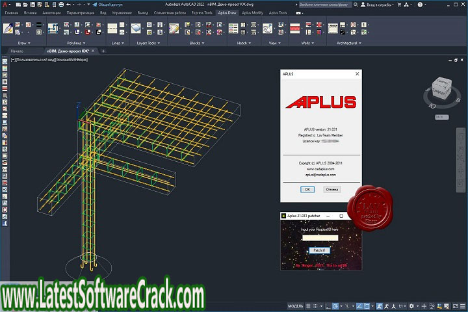This screenshot has height=312, width=468.
Task: Switch to the Aplus Modify ribbon tab
Action: (x=252, y=13)
